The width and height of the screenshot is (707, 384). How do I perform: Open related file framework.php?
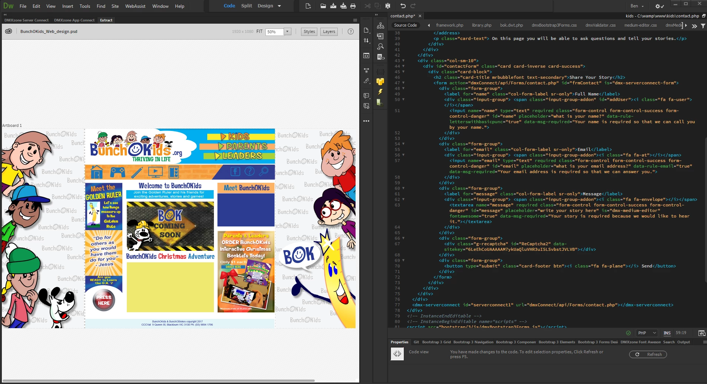[x=450, y=25]
